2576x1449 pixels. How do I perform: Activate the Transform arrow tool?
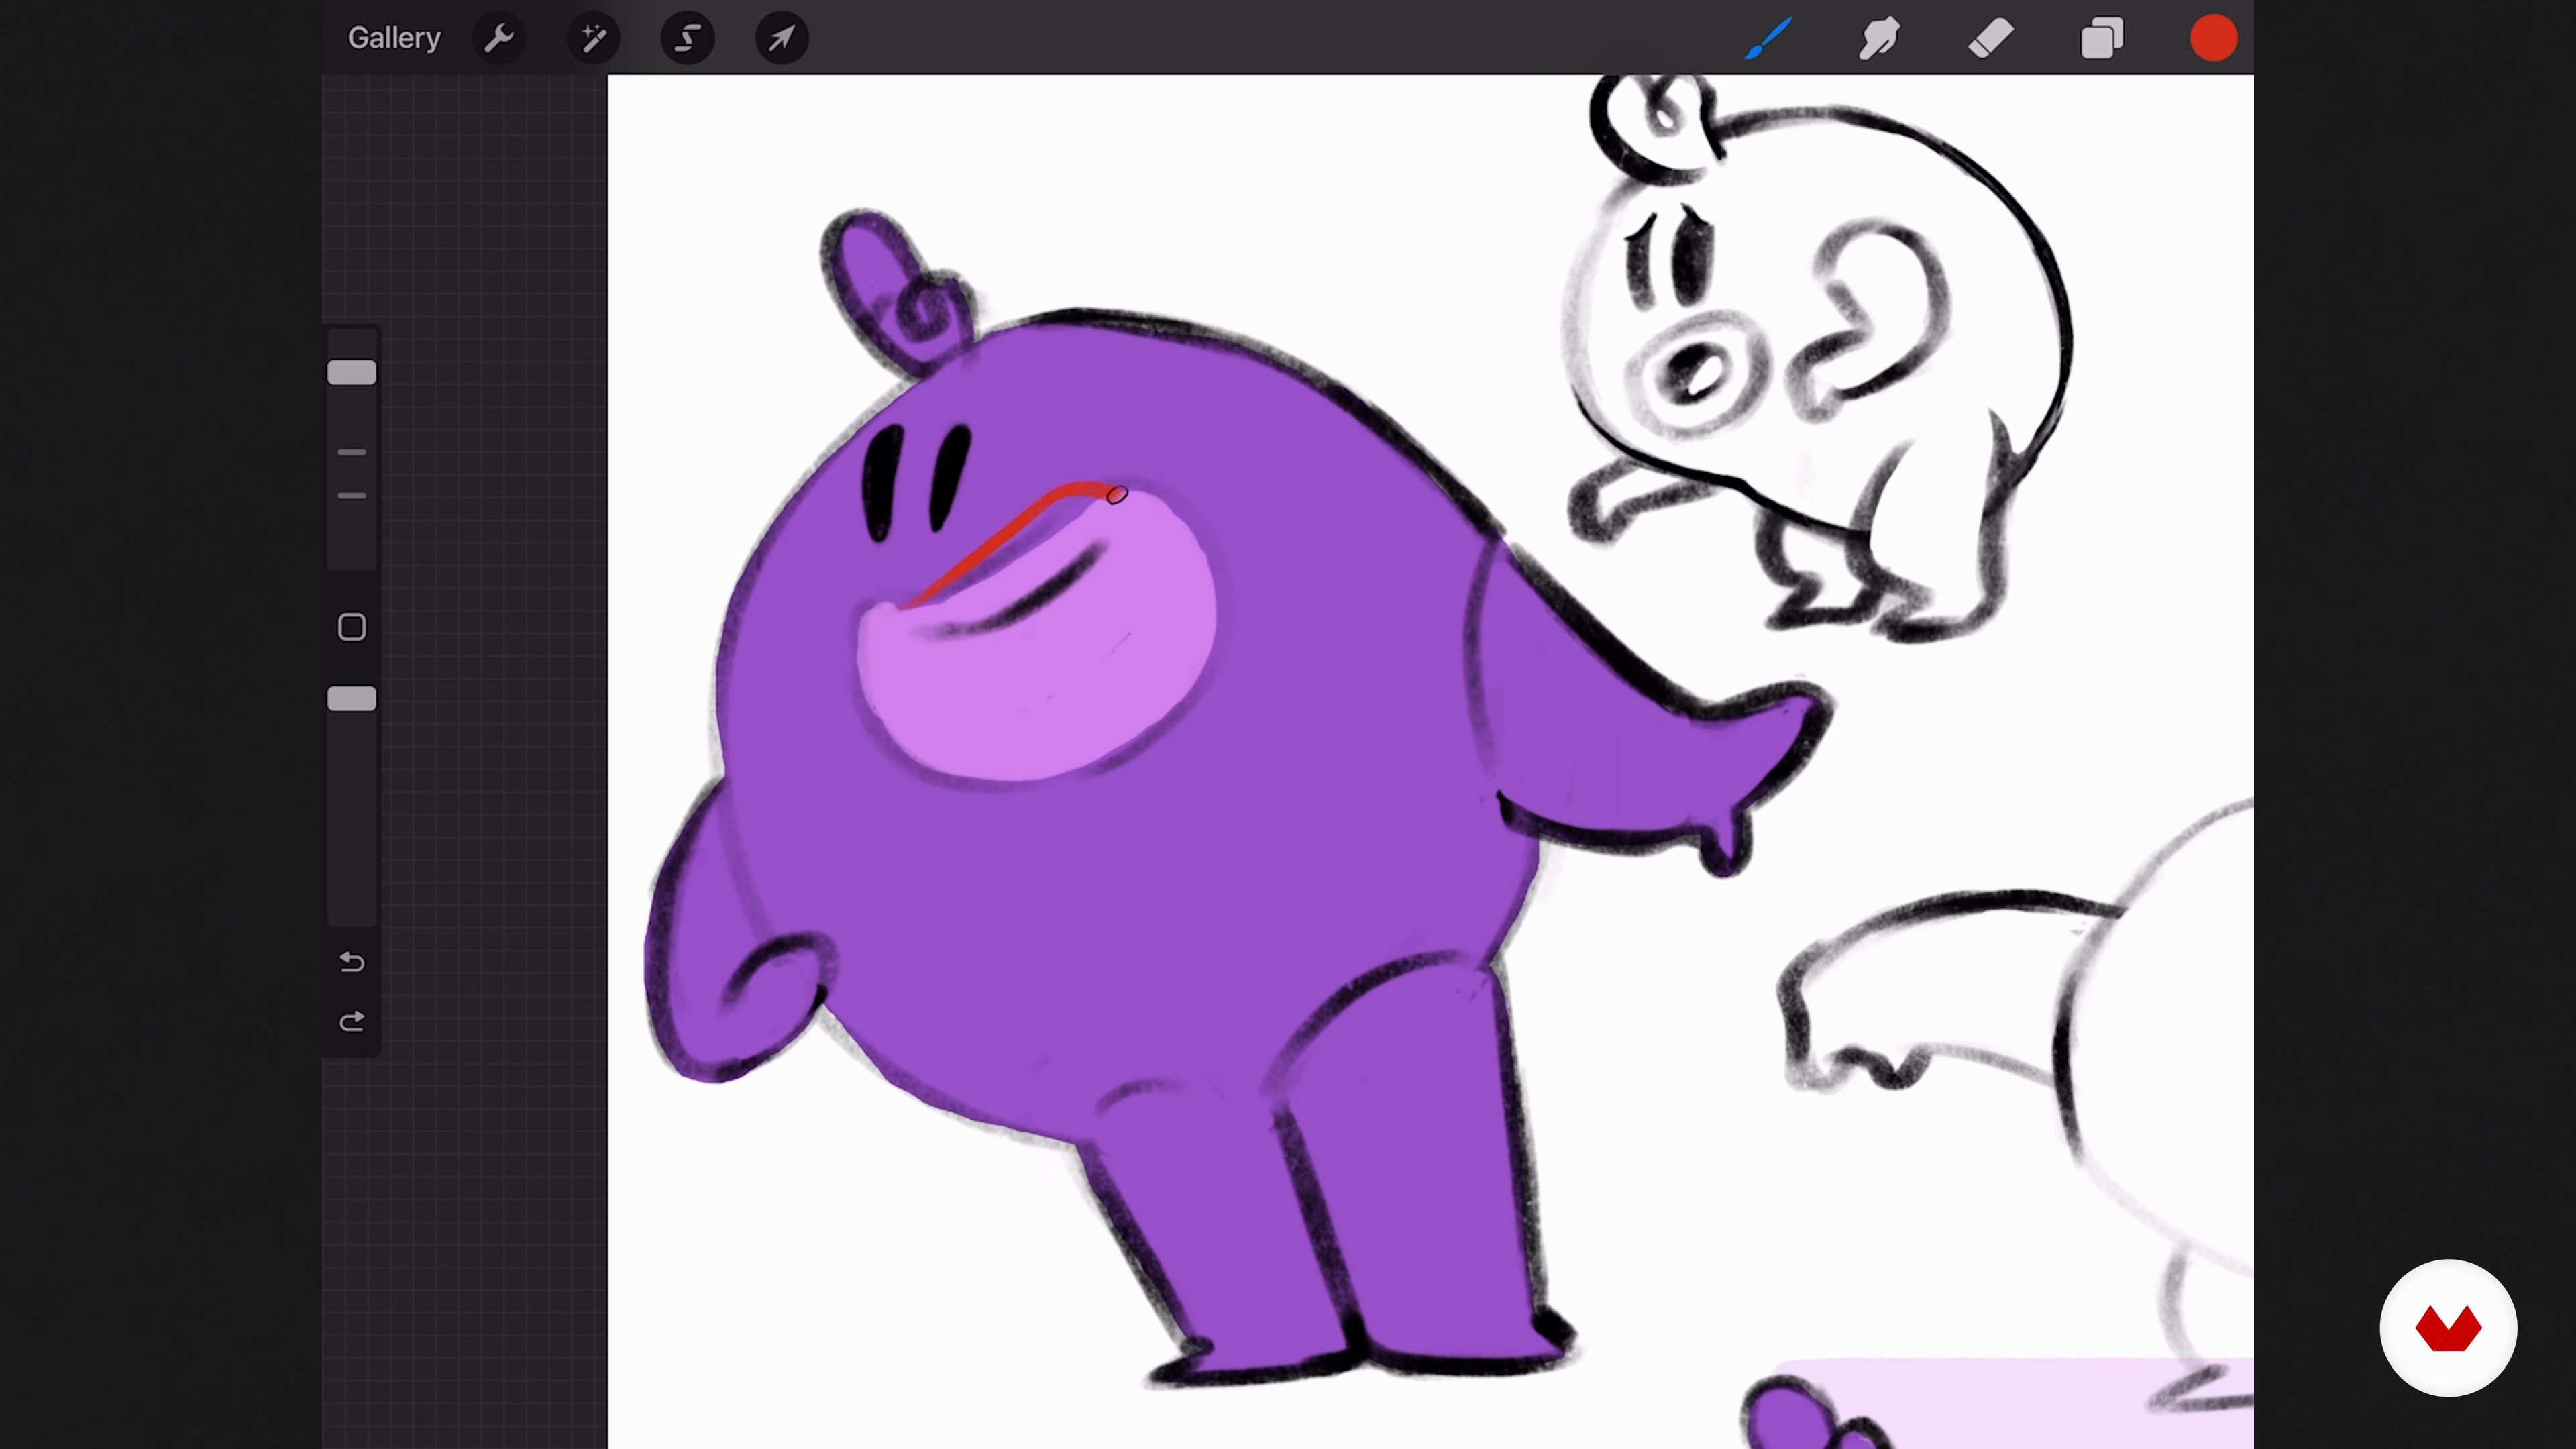781,38
